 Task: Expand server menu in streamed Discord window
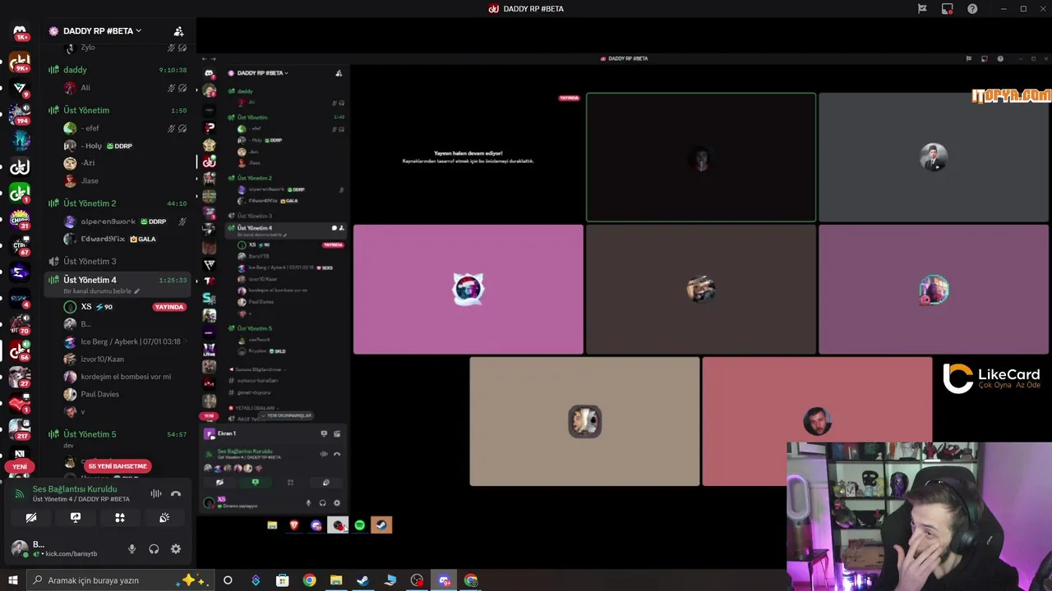(258, 73)
